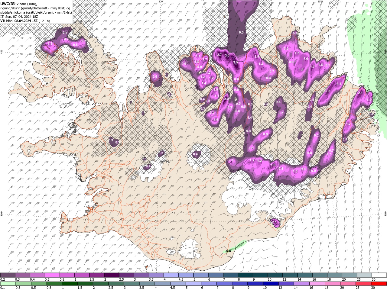The image size is (387, 290).
Task: Pick the light lavender upper swatch labeled 4
Action: click(x=171, y=275)
